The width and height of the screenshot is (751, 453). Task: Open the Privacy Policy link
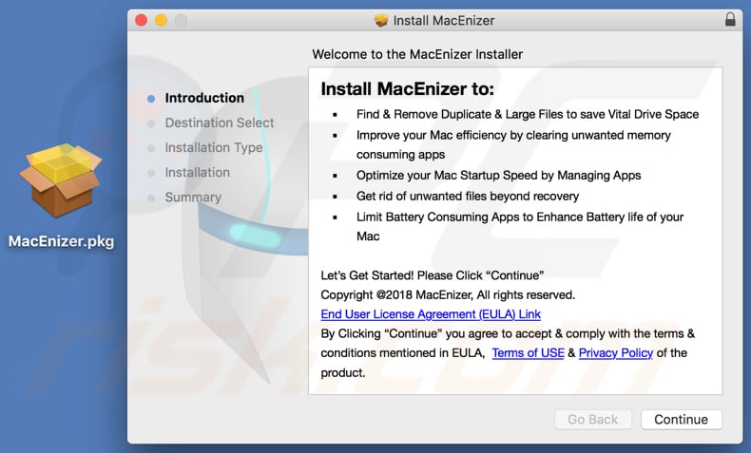(616, 353)
